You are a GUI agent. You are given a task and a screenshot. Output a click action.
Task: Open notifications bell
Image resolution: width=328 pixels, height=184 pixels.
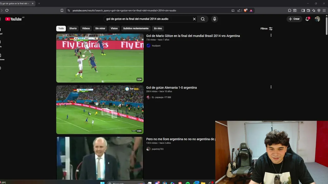pyautogui.click(x=307, y=19)
